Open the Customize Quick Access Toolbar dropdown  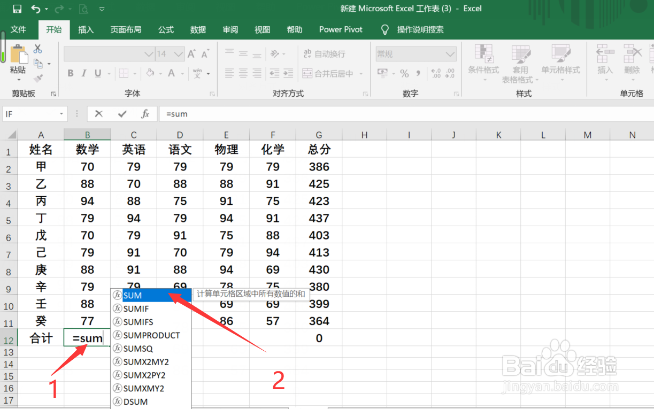tap(102, 9)
